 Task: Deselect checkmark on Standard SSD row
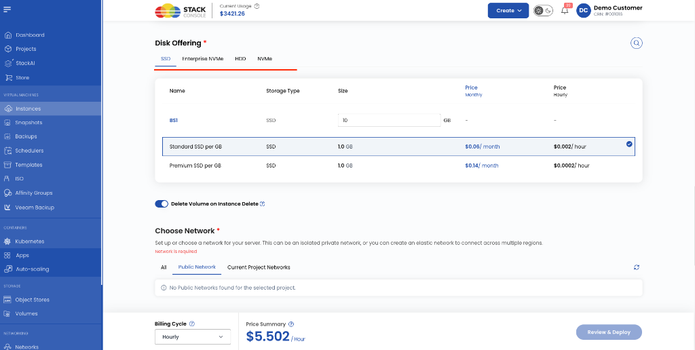point(629,144)
